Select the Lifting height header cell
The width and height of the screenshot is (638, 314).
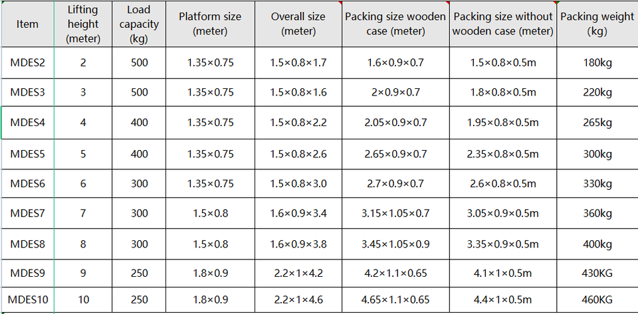click(83, 24)
